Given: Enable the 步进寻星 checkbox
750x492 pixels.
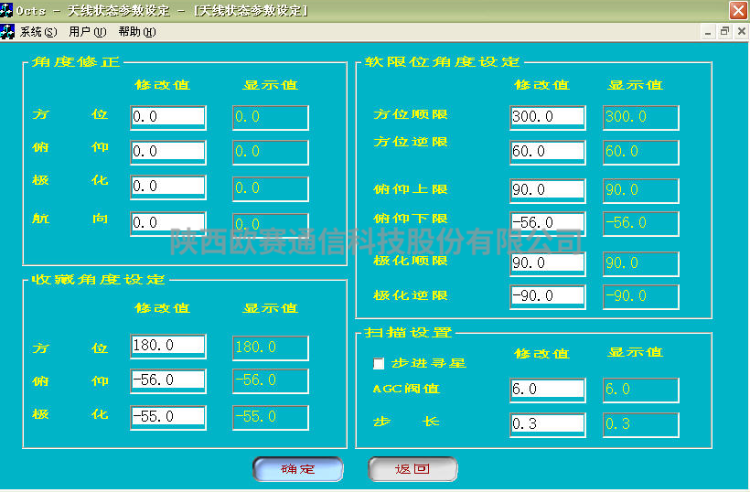Looking at the screenshot, I should click(380, 363).
